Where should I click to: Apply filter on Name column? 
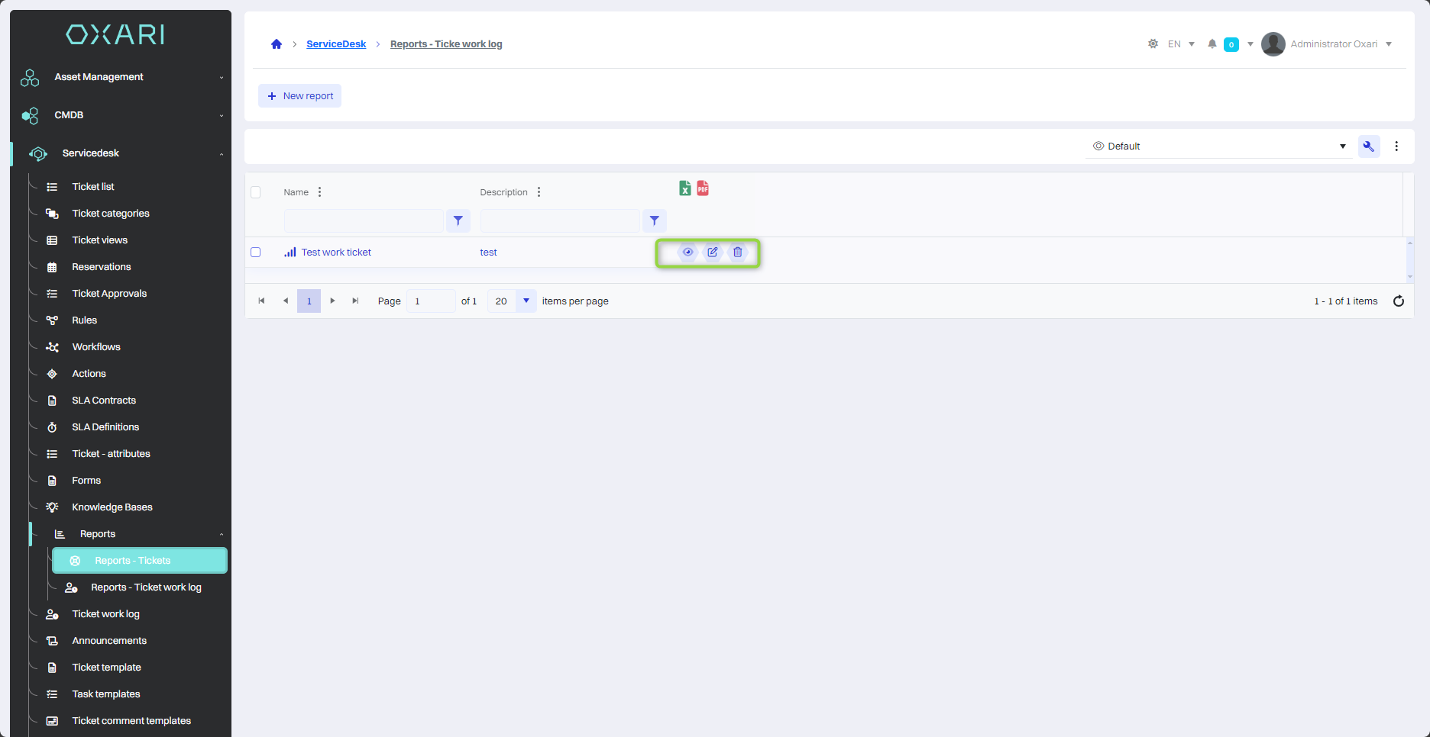(x=458, y=220)
